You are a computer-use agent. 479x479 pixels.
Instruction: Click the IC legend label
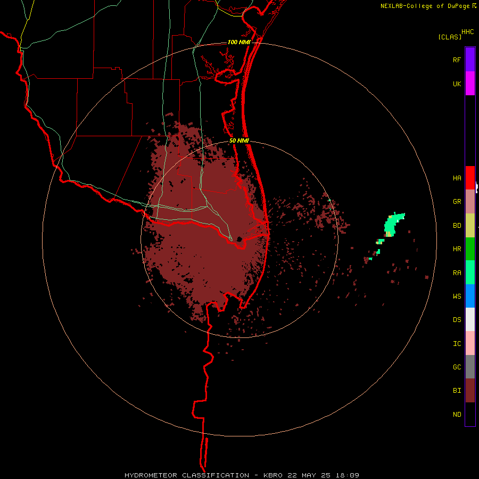click(x=457, y=344)
